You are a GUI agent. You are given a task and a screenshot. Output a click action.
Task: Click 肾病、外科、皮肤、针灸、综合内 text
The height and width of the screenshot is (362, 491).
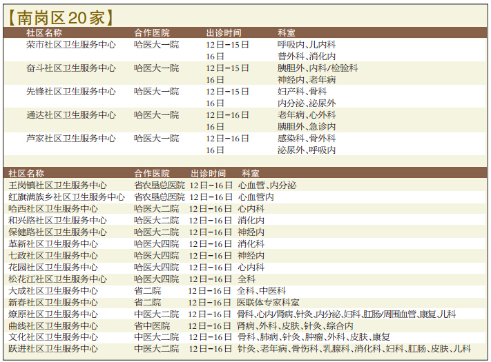point(295,326)
